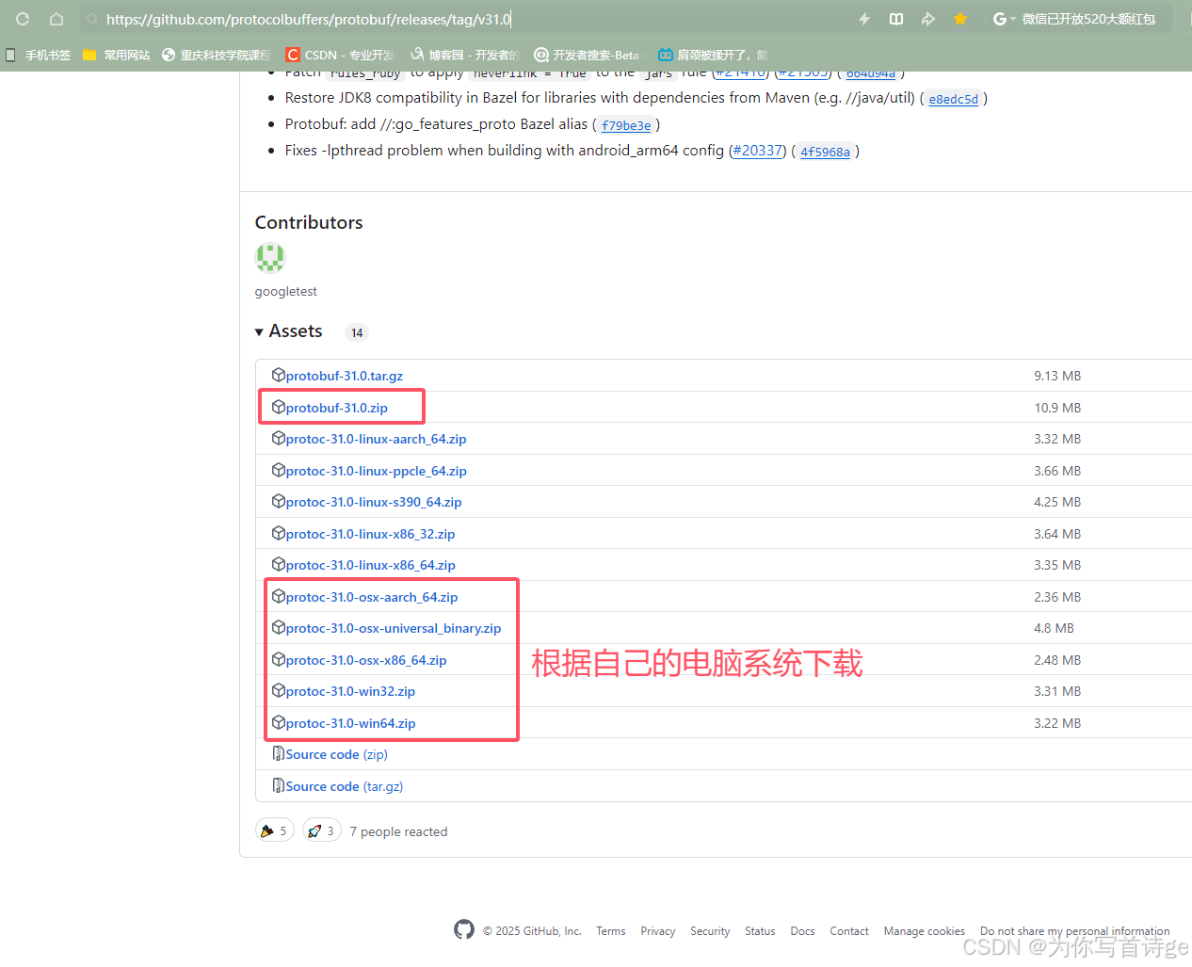Open the Terms footer link
The width and height of the screenshot is (1192, 967).
tap(610, 931)
